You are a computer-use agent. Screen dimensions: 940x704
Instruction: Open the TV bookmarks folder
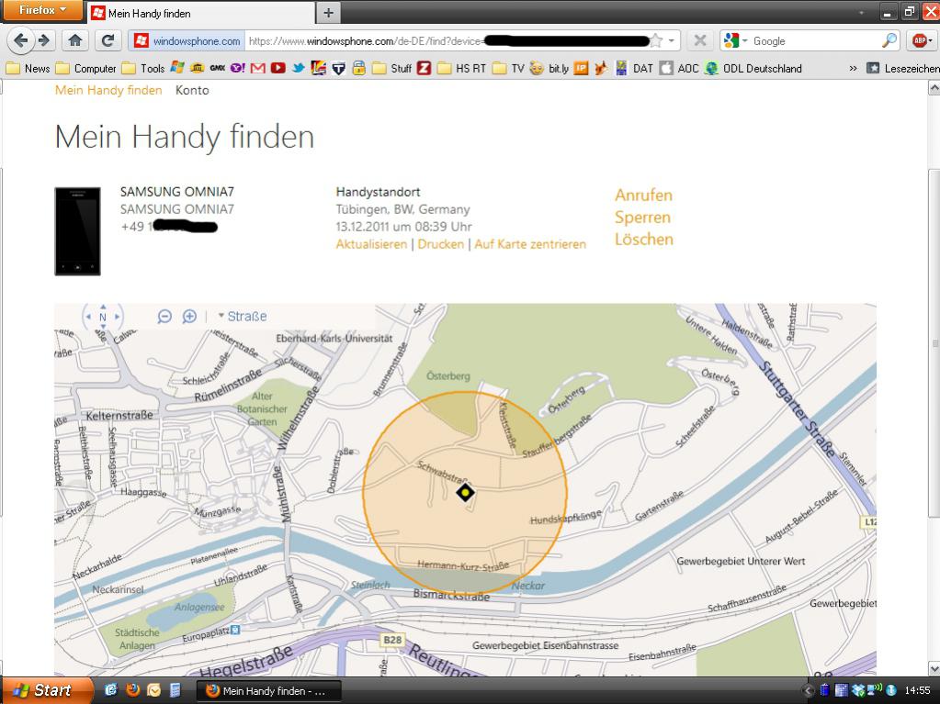click(x=508, y=68)
